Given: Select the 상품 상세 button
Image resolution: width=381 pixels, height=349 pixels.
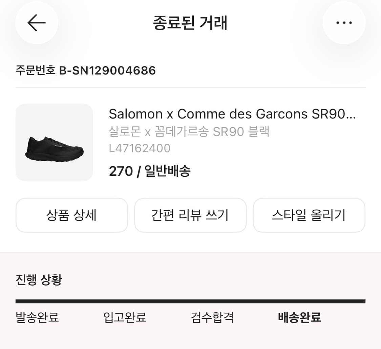Looking at the screenshot, I should [71, 215].
